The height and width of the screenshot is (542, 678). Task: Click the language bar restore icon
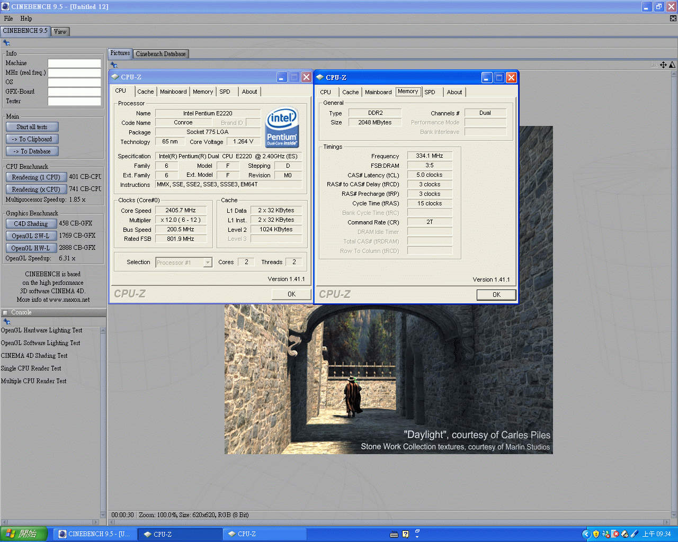tap(417, 531)
